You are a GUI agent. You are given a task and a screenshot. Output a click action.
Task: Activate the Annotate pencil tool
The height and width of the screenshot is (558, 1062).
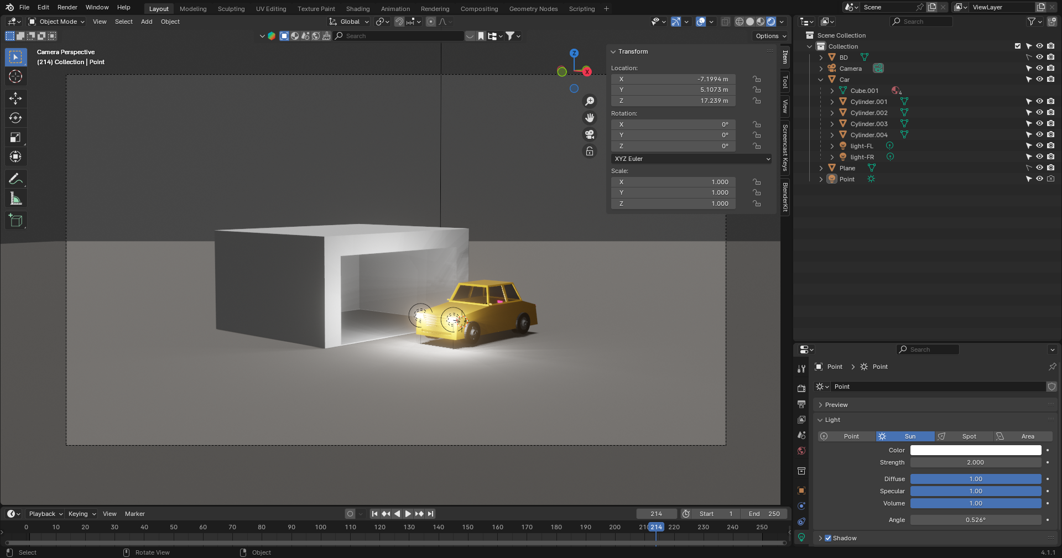coord(15,179)
